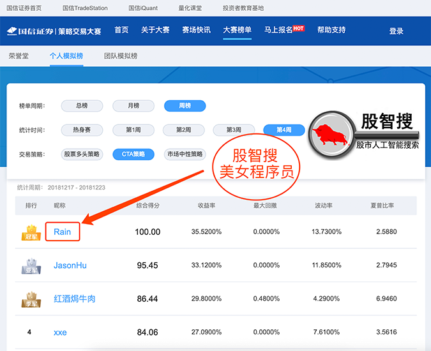Open JasonHu's profile link
This screenshot has width=431, height=351.
[70, 265]
